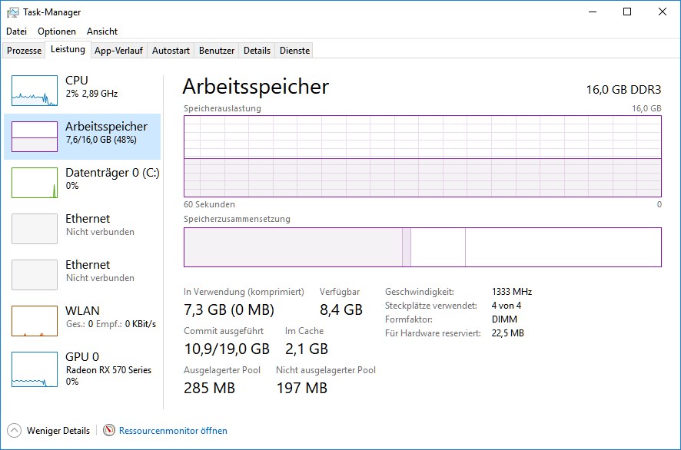Viewport: 681px width, 450px height.
Task: Go to the Benutzer tab
Action: (x=217, y=51)
